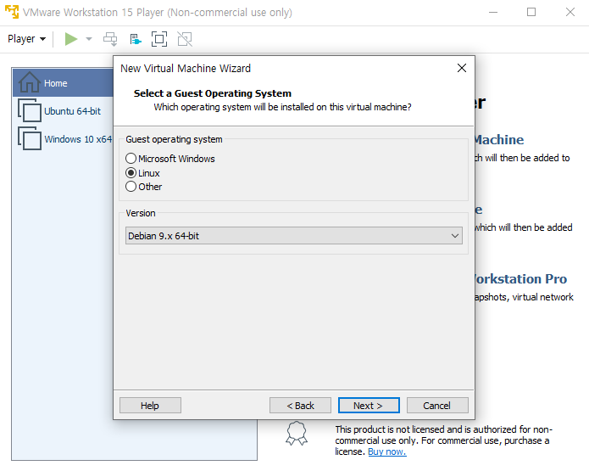Choose the Other guest OS radio button
The height and width of the screenshot is (471, 589).
coord(131,186)
